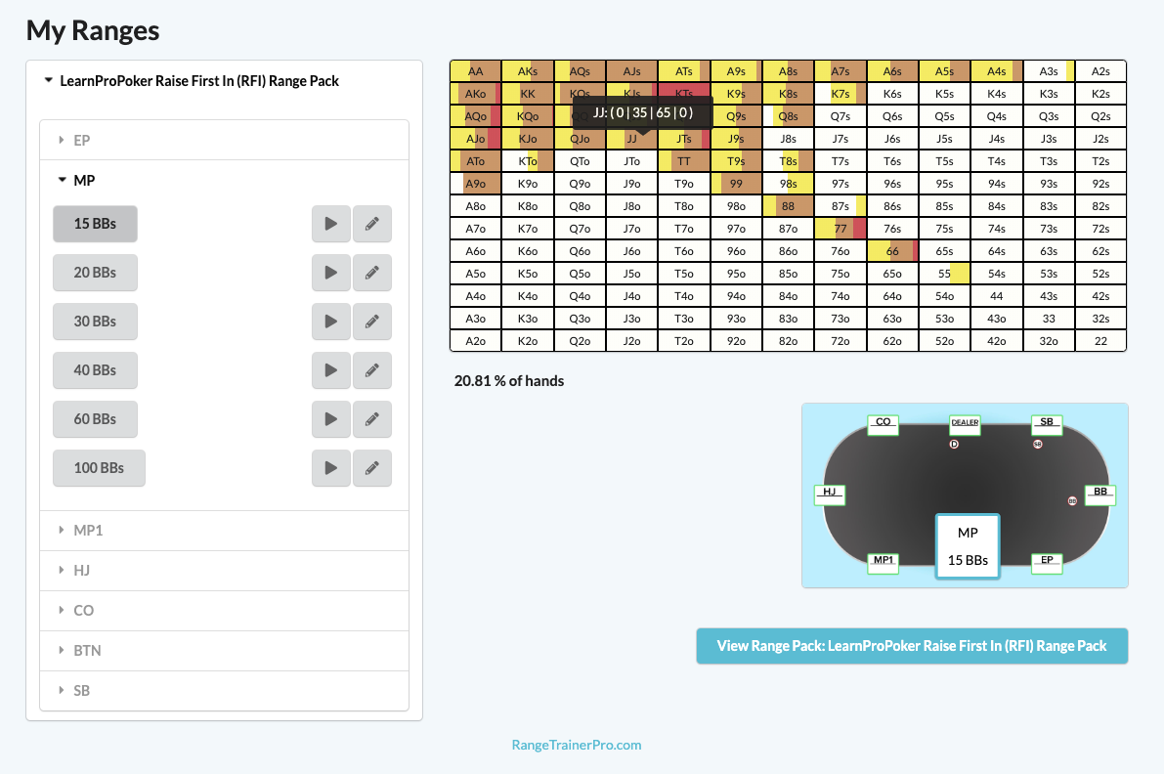
Task: Select the 72o cell in range grid
Action: click(x=841, y=341)
